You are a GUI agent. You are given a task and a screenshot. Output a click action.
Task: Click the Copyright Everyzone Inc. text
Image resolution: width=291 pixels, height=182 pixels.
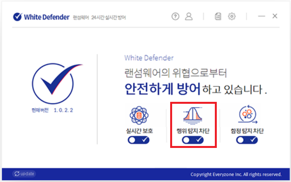[x=236, y=174]
